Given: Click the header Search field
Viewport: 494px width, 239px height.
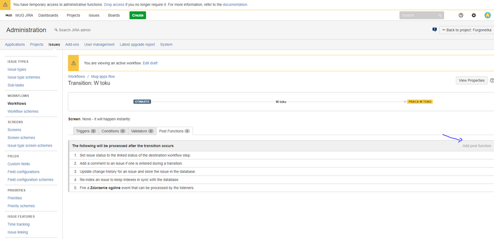Looking at the screenshot, I should pyautogui.click(x=422, y=15).
